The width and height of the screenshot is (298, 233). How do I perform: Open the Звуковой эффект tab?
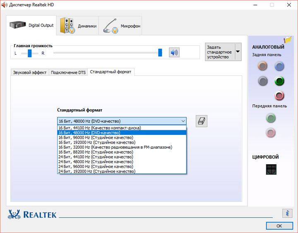[30, 72]
